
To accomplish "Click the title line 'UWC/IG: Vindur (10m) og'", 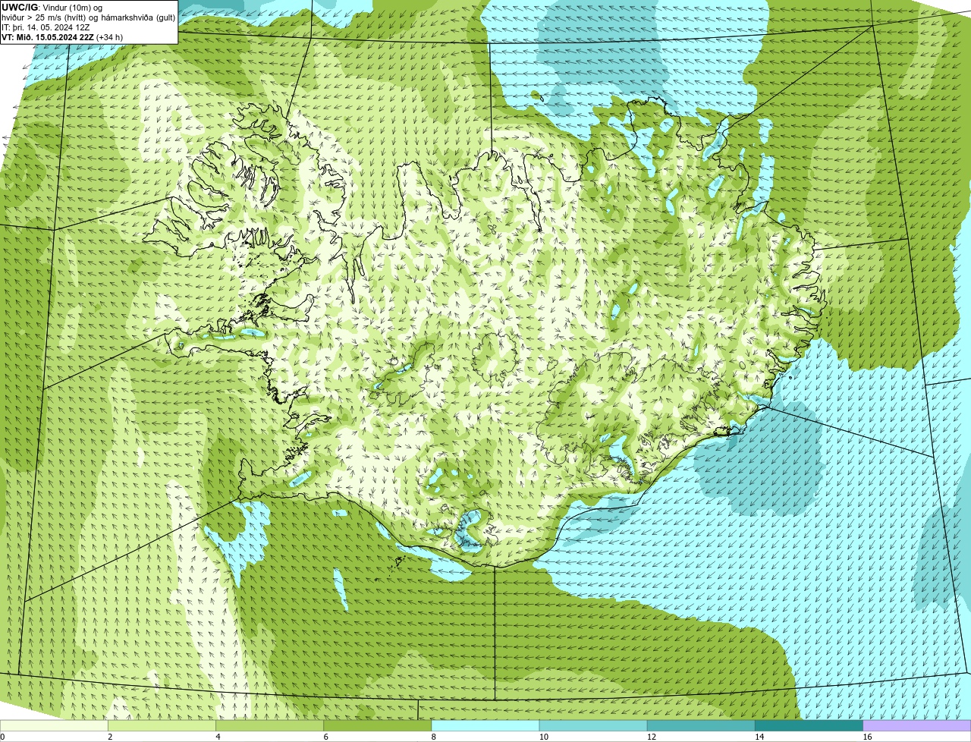I will coord(52,8).
